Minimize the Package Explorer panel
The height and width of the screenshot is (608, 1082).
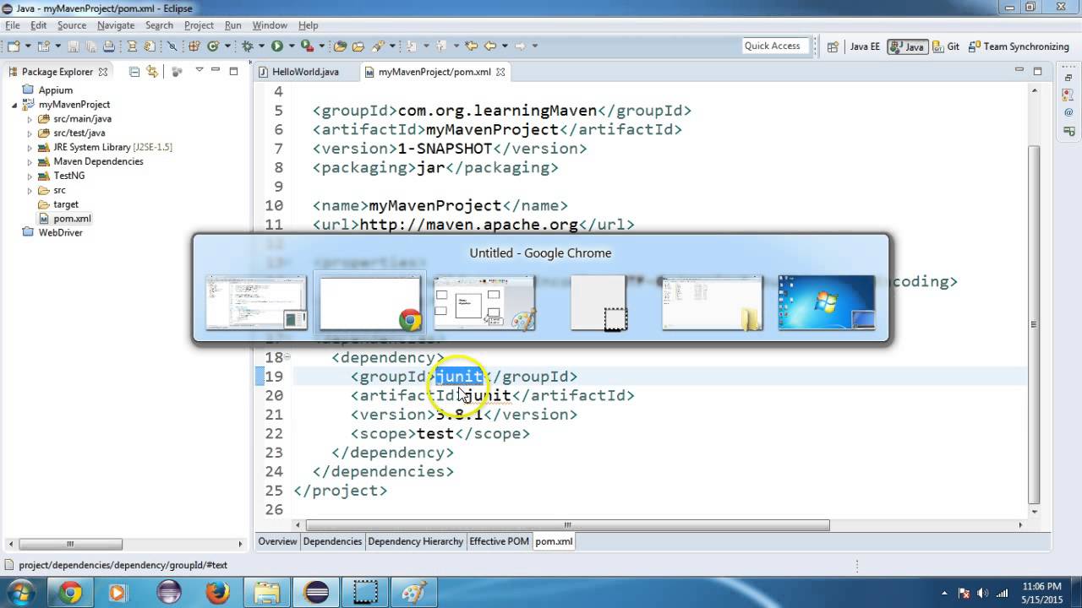216,71
